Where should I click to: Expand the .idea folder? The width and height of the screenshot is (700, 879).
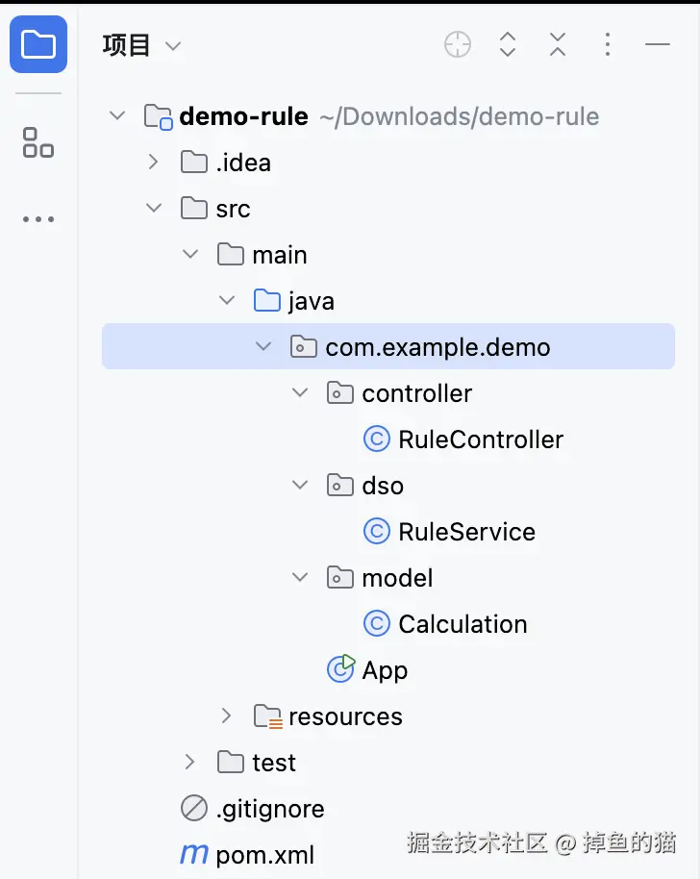(x=153, y=163)
